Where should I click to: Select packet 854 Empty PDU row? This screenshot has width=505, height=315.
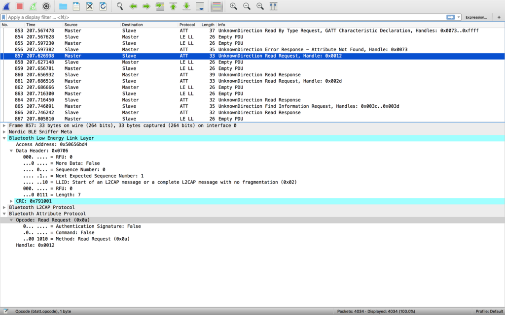(252, 37)
